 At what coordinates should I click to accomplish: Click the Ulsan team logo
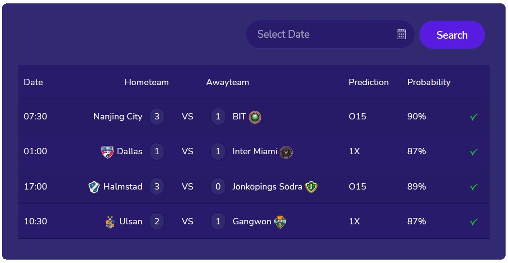110,221
